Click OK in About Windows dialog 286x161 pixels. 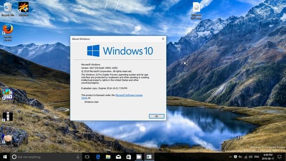point(156,116)
